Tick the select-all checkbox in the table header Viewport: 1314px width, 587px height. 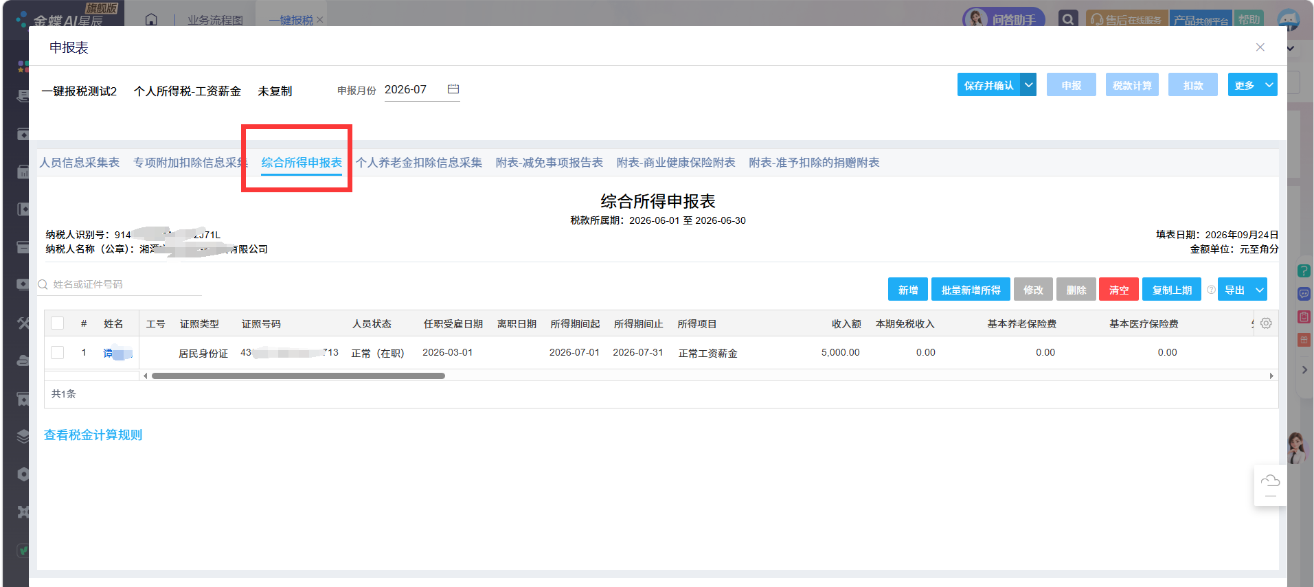click(x=58, y=323)
